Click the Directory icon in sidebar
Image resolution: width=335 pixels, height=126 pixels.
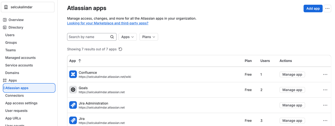coord(4,27)
